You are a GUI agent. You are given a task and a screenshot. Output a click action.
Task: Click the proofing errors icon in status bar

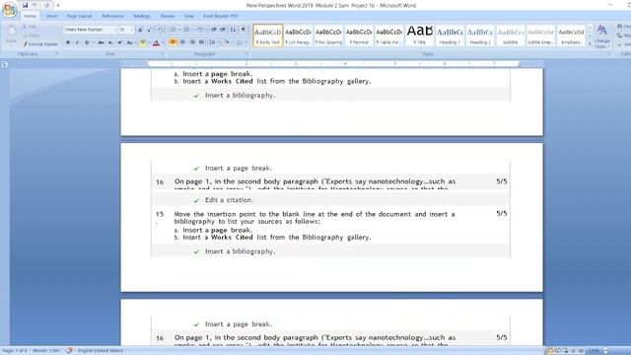70,351
